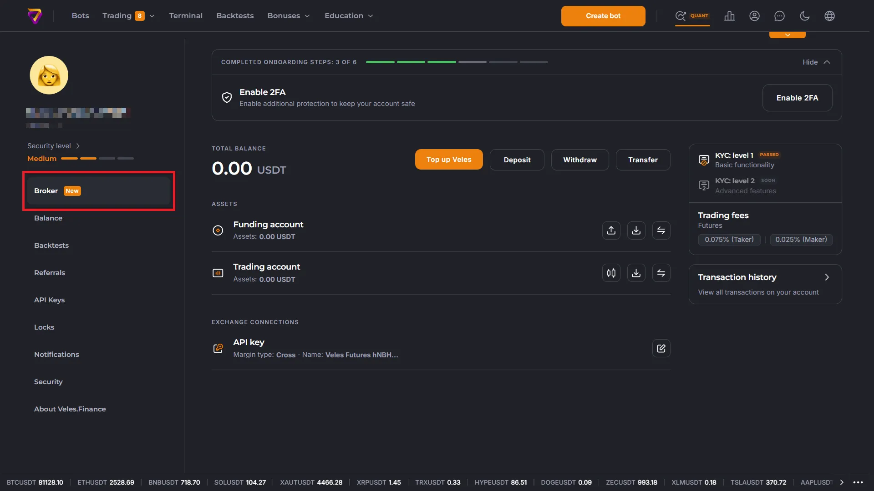Click the Trading account chart icon
This screenshot has height=491, width=874.
218,273
